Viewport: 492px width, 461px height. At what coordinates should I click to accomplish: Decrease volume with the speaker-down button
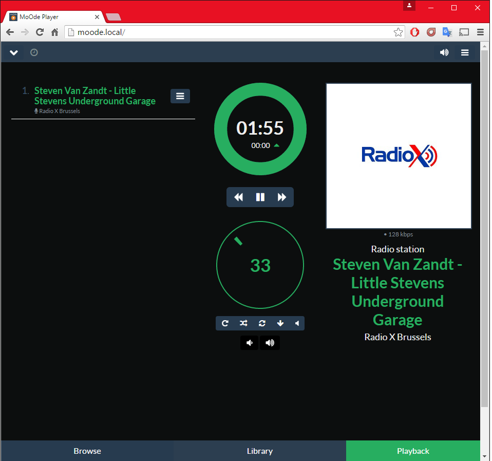pyautogui.click(x=250, y=343)
